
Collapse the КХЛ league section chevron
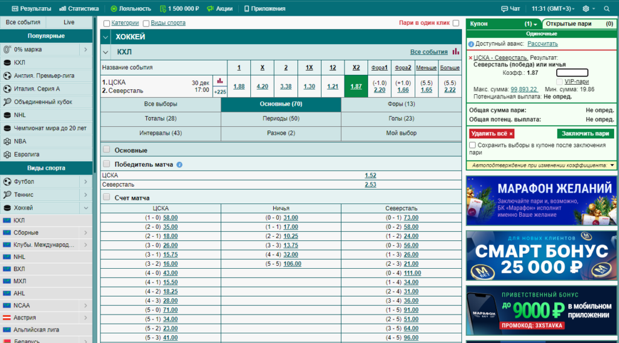click(x=105, y=52)
